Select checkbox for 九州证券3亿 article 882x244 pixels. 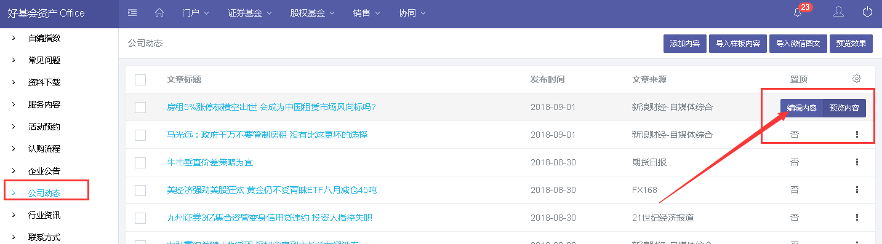pos(140,218)
